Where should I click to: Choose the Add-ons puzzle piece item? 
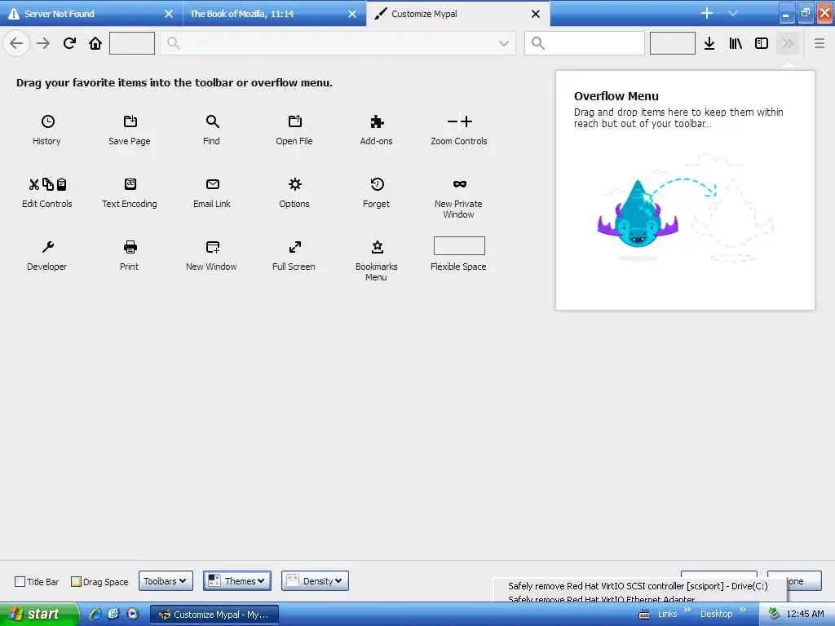pos(377,130)
